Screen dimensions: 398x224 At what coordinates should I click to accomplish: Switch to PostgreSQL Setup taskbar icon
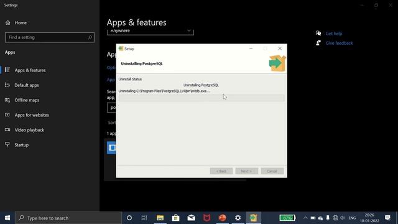253,218
